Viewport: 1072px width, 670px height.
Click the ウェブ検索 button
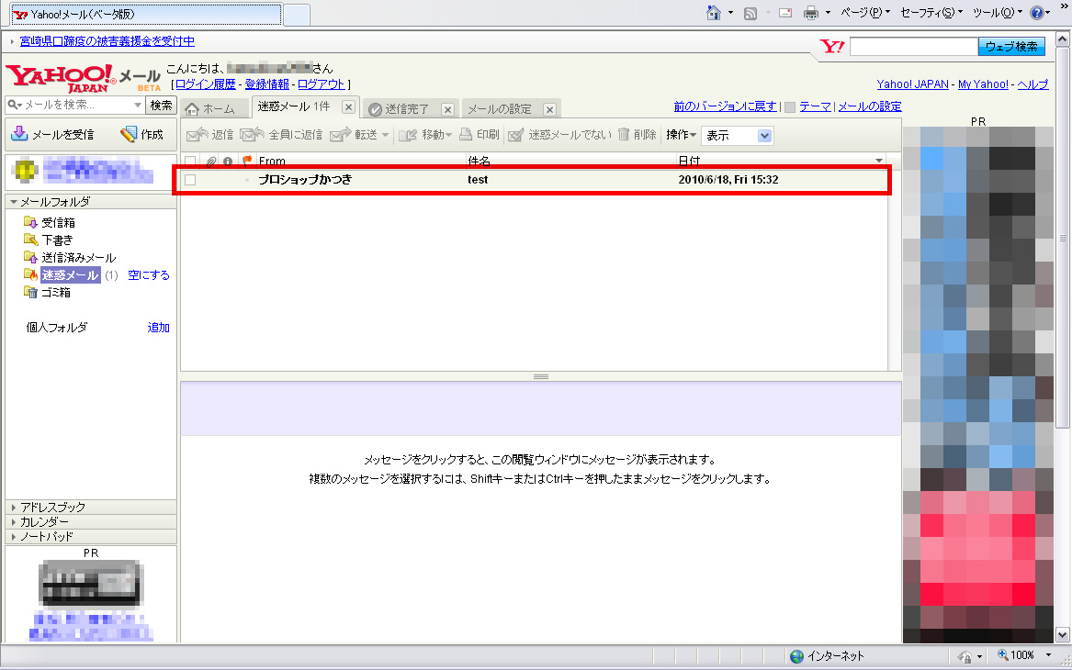click(x=1011, y=47)
